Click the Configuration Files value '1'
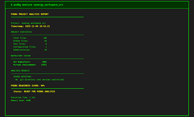Image resolution: width=194 pixels, height=117 pixels. coord(46,47)
